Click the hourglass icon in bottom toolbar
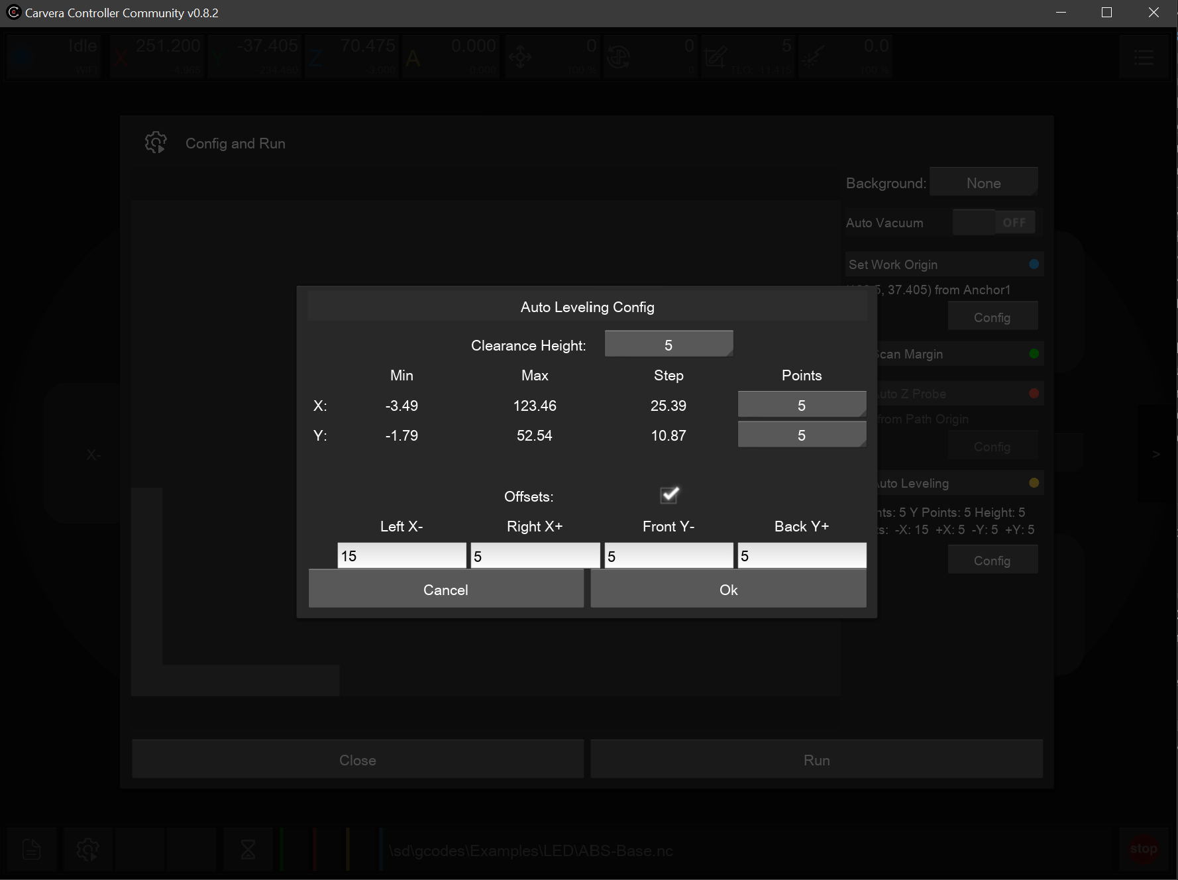 click(x=248, y=849)
